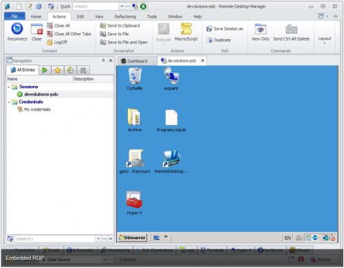
Task: Close the Navigation panel
Action: pyautogui.click(x=111, y=60)
